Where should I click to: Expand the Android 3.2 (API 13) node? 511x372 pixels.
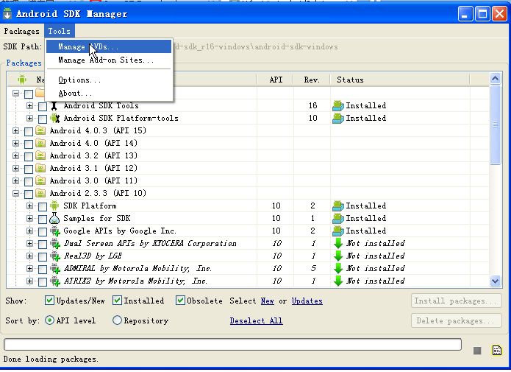[x=15, y=155]
